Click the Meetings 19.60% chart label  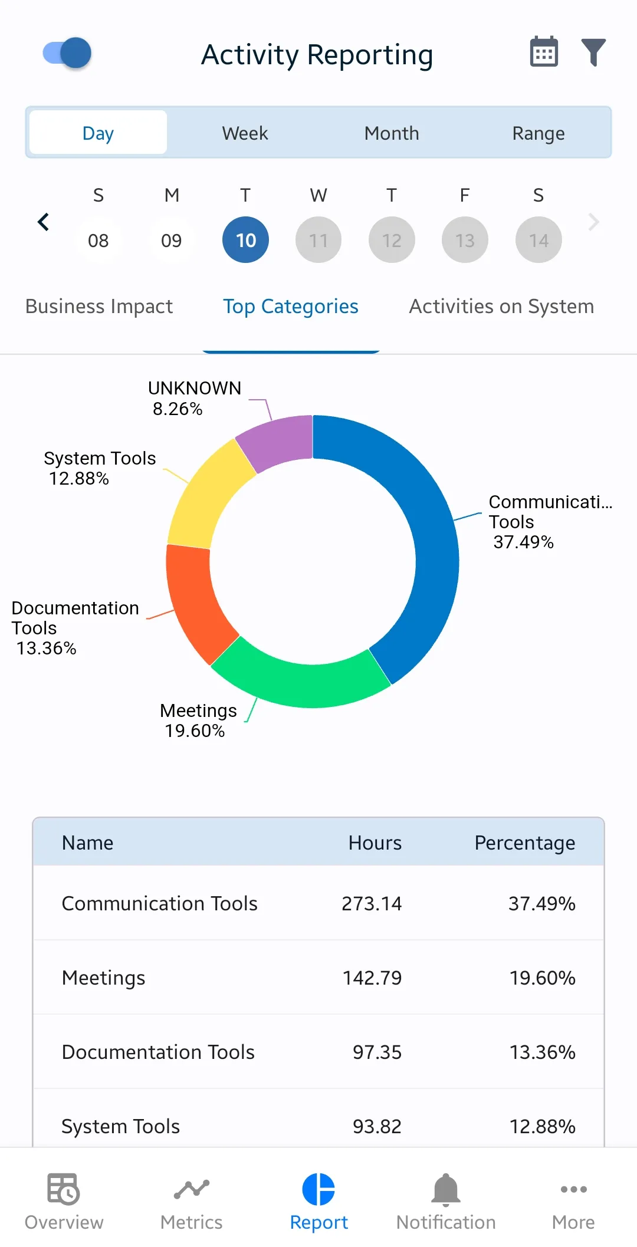[198, 720]
